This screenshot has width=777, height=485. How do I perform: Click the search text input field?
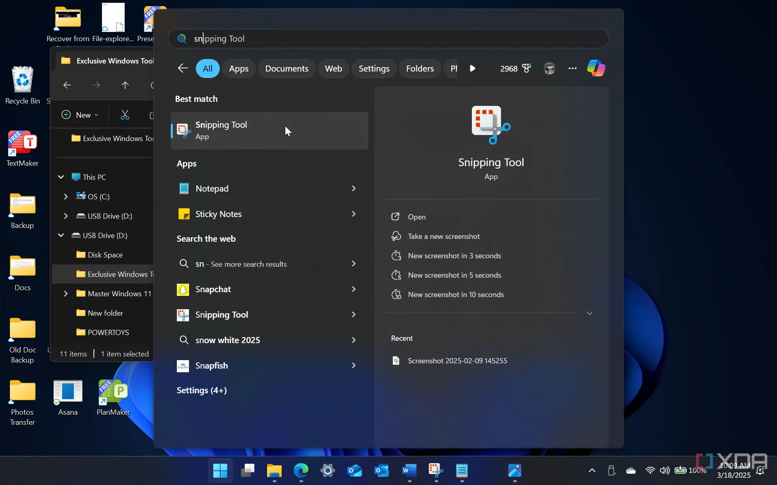pos(388,38)
